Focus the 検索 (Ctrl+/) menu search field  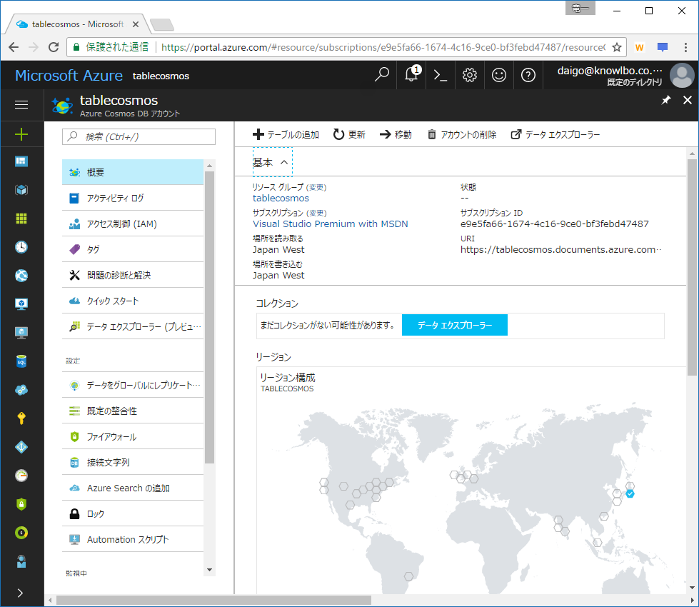click(x=139, y=136)
